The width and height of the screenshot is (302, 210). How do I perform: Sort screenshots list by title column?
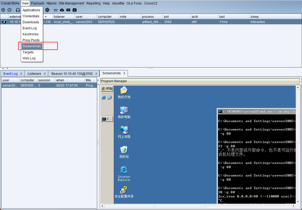91,80
